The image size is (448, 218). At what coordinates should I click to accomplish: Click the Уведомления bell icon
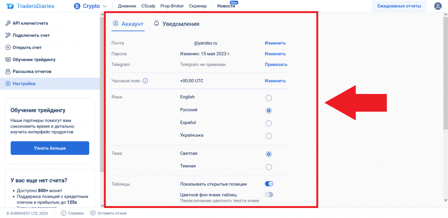(x=156, y=24)
